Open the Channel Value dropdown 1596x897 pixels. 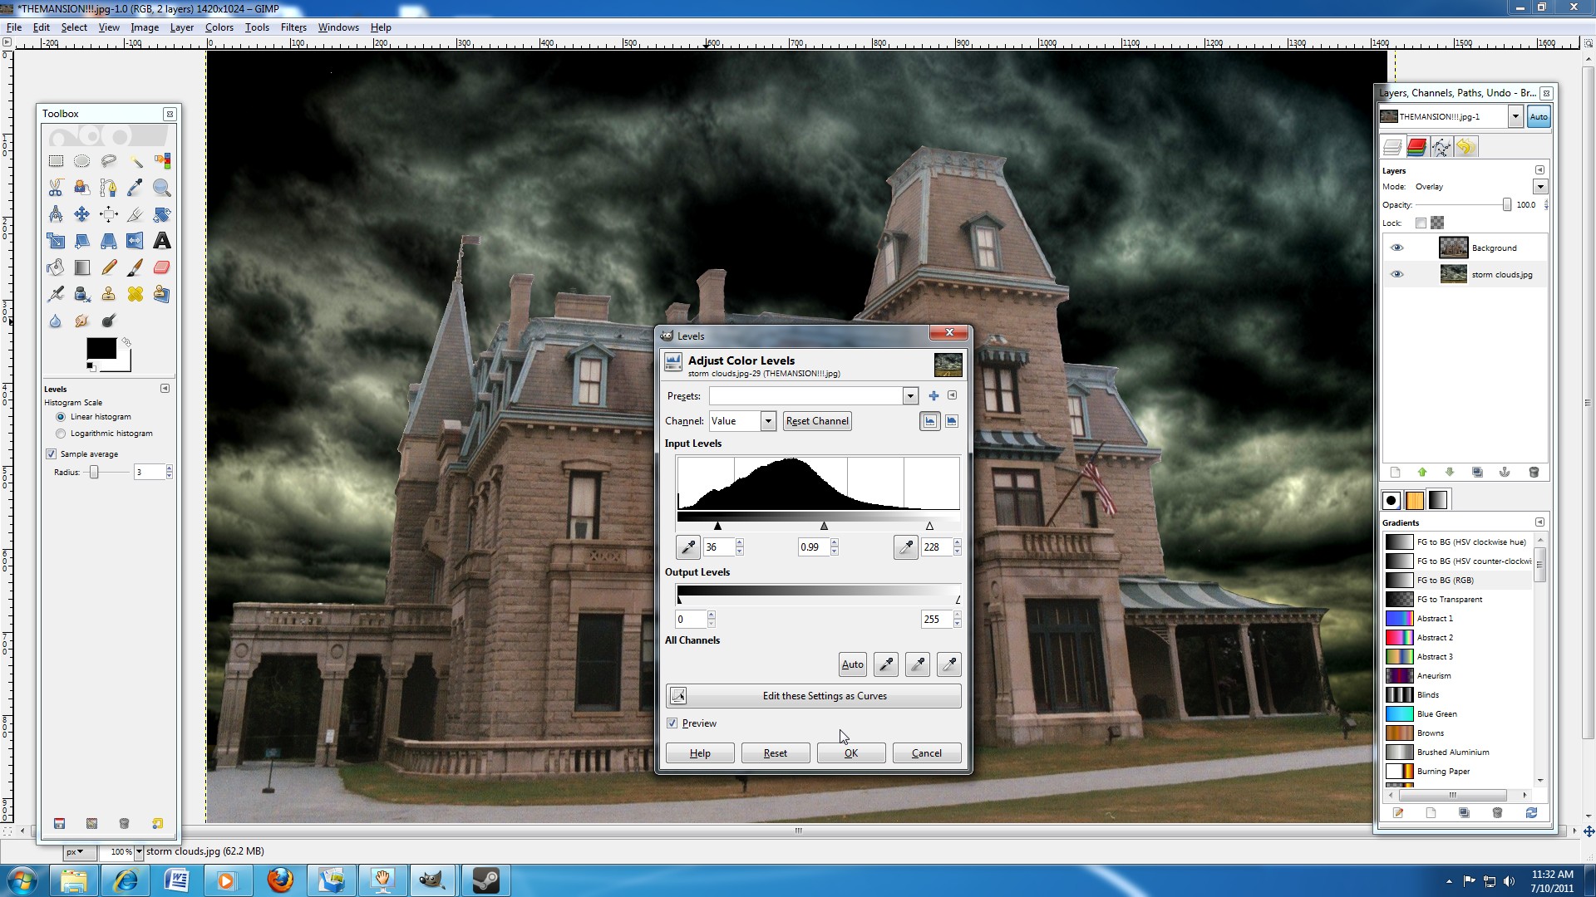point(768,421)
